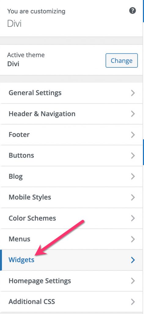
Task: Click the help question mark icon
Action: 133,11
